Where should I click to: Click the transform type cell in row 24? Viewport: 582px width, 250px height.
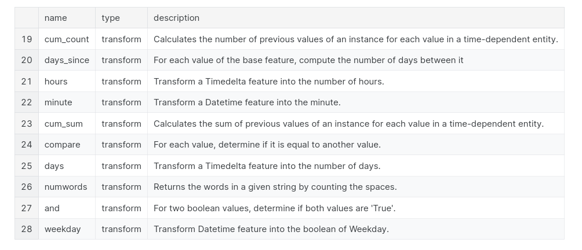pos(121,145)
